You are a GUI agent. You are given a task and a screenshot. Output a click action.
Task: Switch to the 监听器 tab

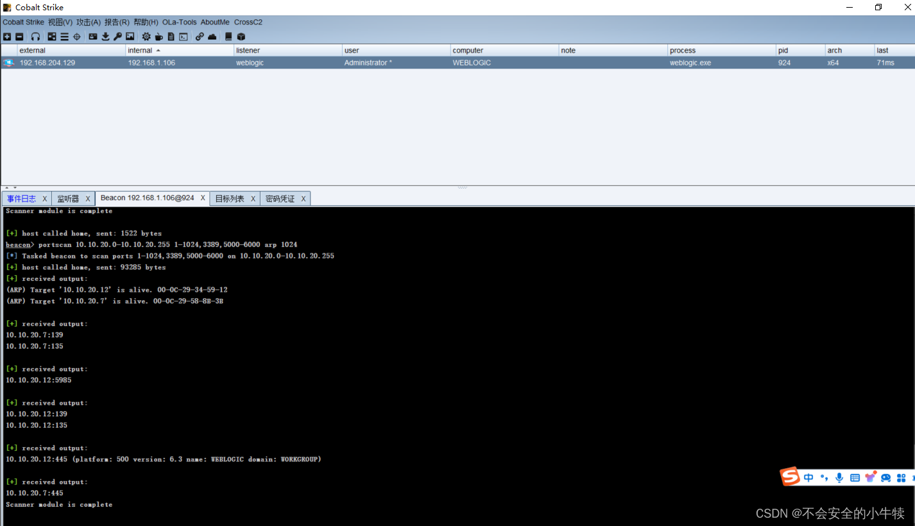[x=68, y=199]
